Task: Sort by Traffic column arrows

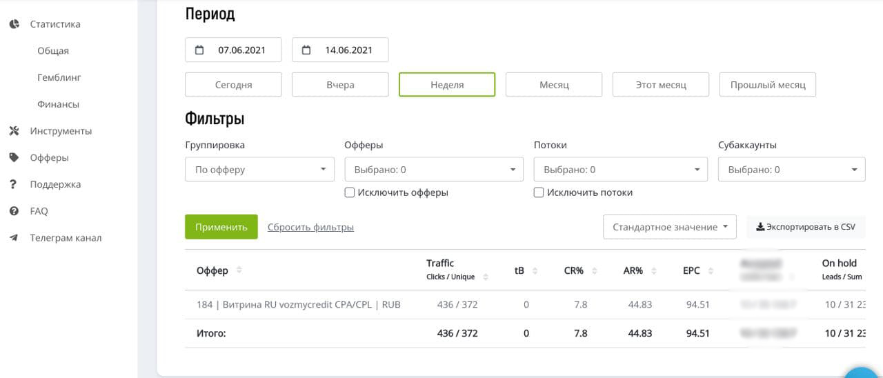Action: [486, 277]
